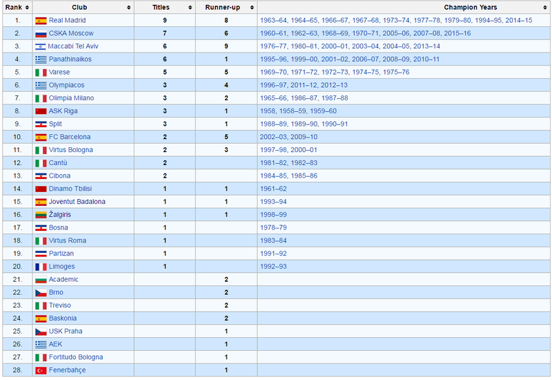The height and width of the screenshot is (380, 552).
Task: Click the Soviet flag beside Dinamo Tbilisi
Action: coord(41,189)
